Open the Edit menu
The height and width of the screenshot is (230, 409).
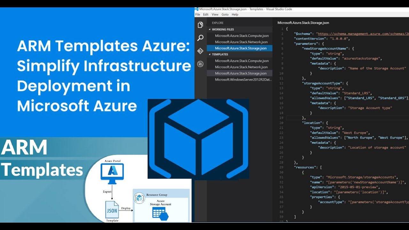206,15
